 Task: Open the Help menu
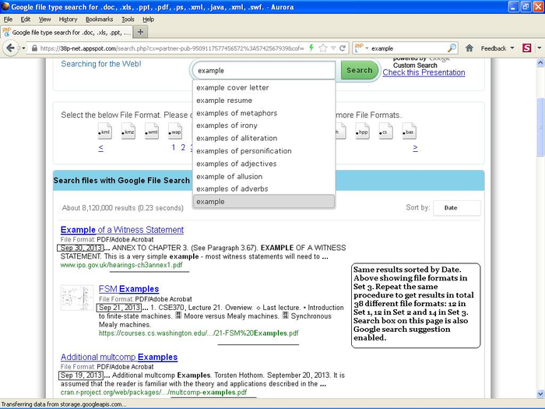(149, 19)
